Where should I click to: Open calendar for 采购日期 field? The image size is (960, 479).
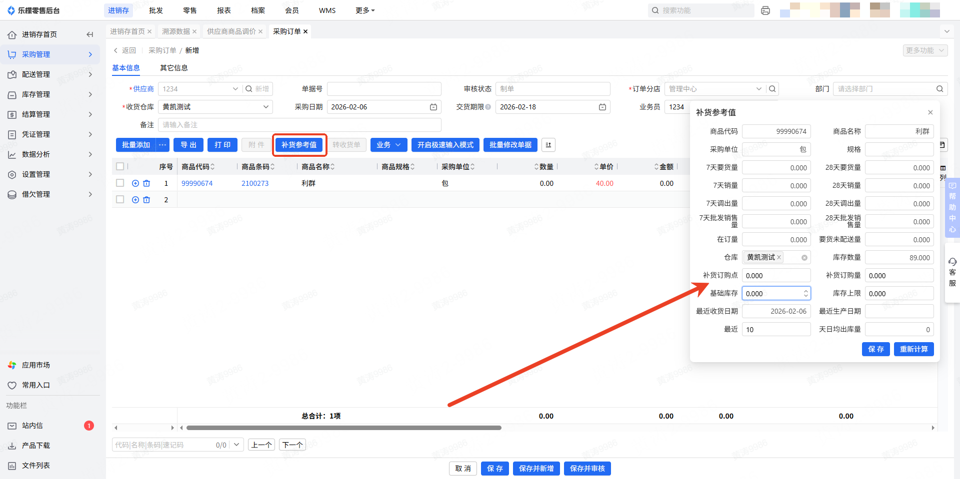pyautogui.click(x=433, y=107)
